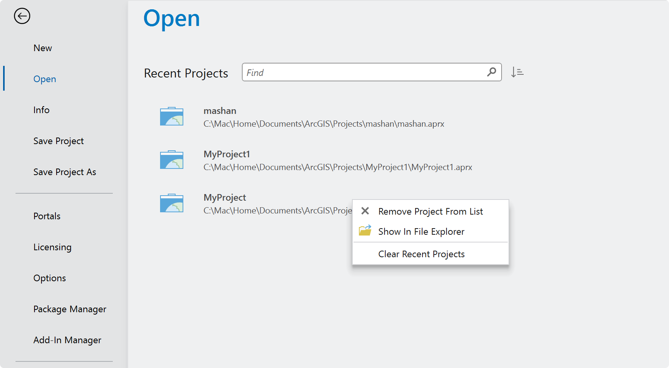Viewport: 669px width, 368px height.
Task: Click Save Project in sidebar
Action: click(59, 141)
